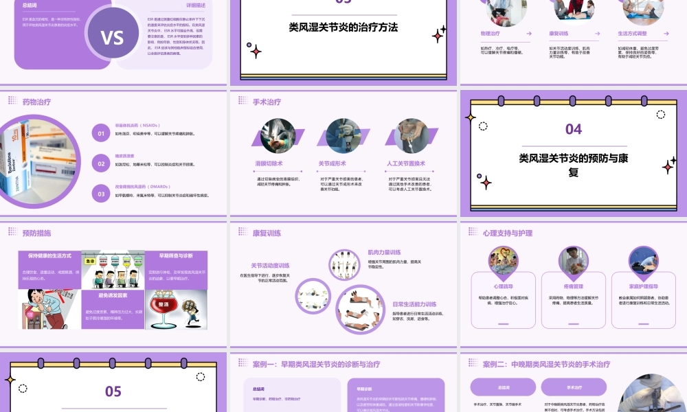Click the 详细描述 heading near VS circle
Image resolution: width=687 pixels, height=412 pixels.
click(x=195, y=5)
